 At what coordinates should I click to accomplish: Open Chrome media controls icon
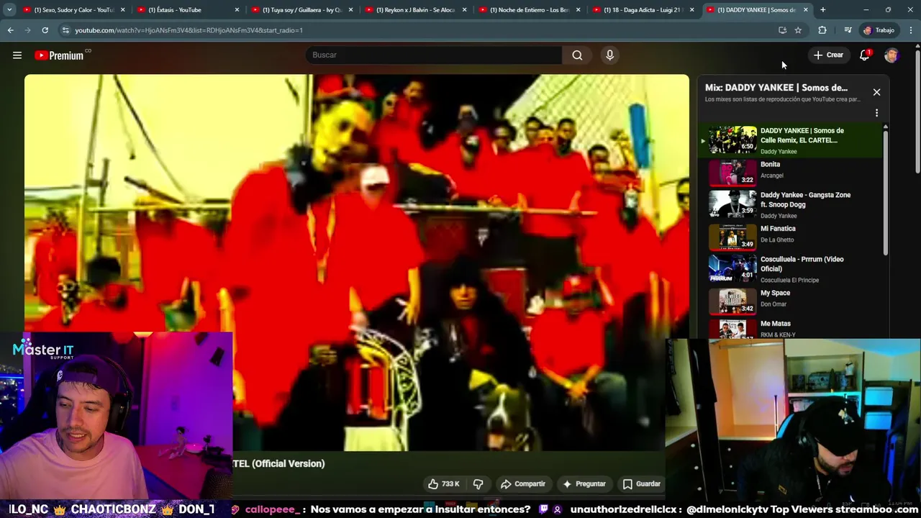click(x=848, y=30)
